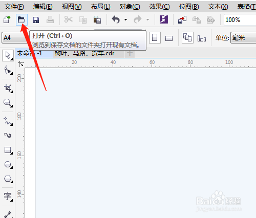Switch to the 未命名 -1 document tab
The image size is (256, 218).
point(34,53)
